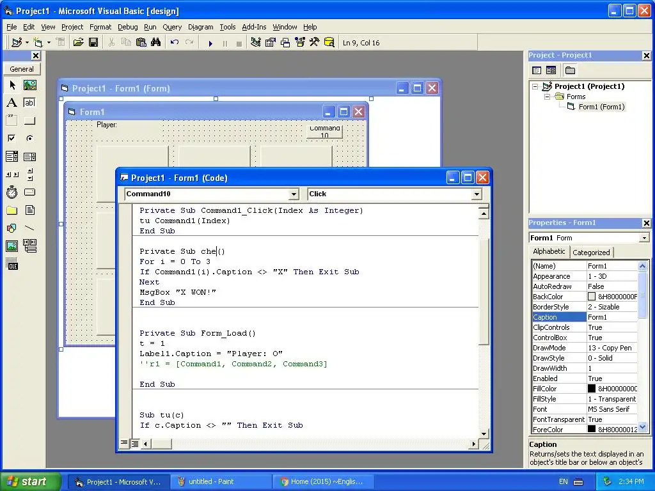
Task: Open the Add-Ins menu
Action: tap(254, 27)
